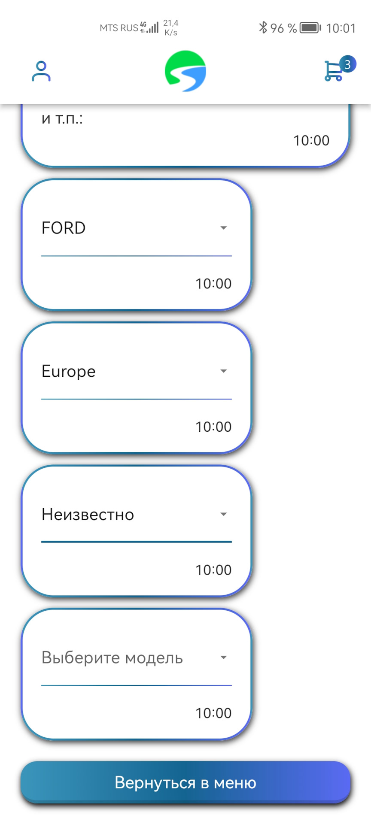
Task: Tap the green-blue app logo
Action: coord(185,71)
